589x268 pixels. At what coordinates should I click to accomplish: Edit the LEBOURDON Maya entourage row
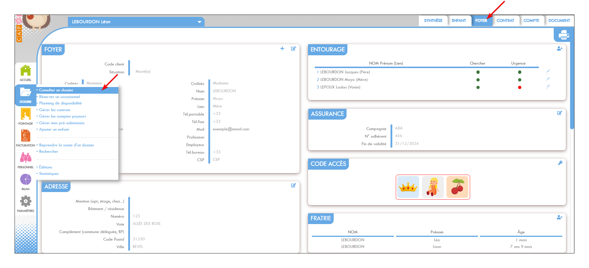548,79
